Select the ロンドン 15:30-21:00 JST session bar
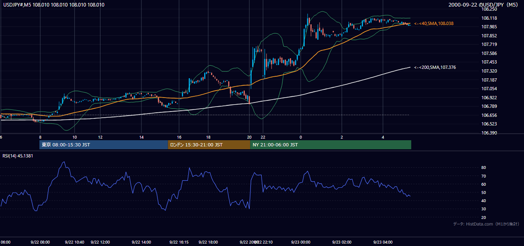The height and width of the screenshot is (246, 524). pos(209,145)
